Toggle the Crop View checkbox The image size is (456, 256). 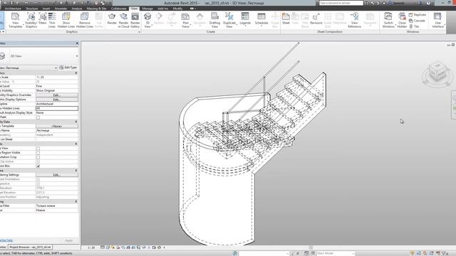click(x=38, y=149)
